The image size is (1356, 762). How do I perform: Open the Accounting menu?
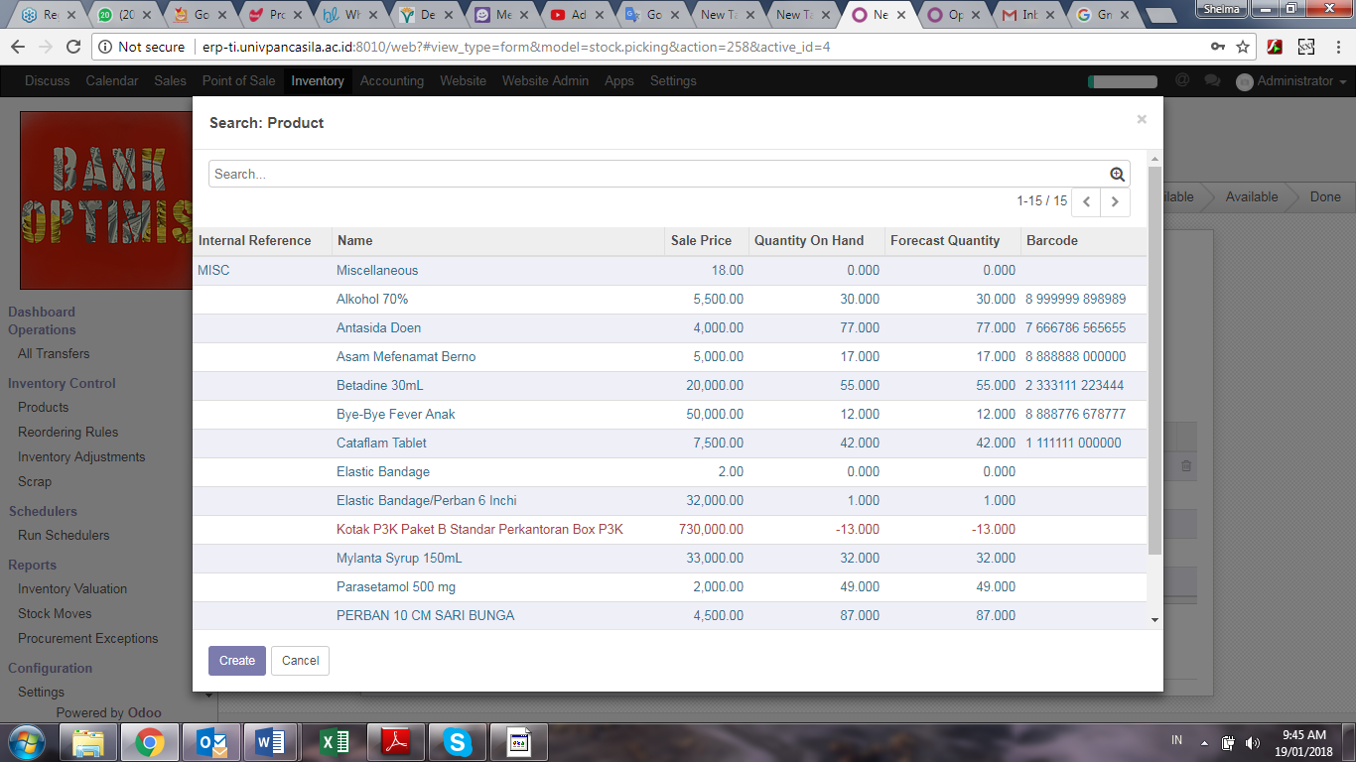(x=391, y=81)
